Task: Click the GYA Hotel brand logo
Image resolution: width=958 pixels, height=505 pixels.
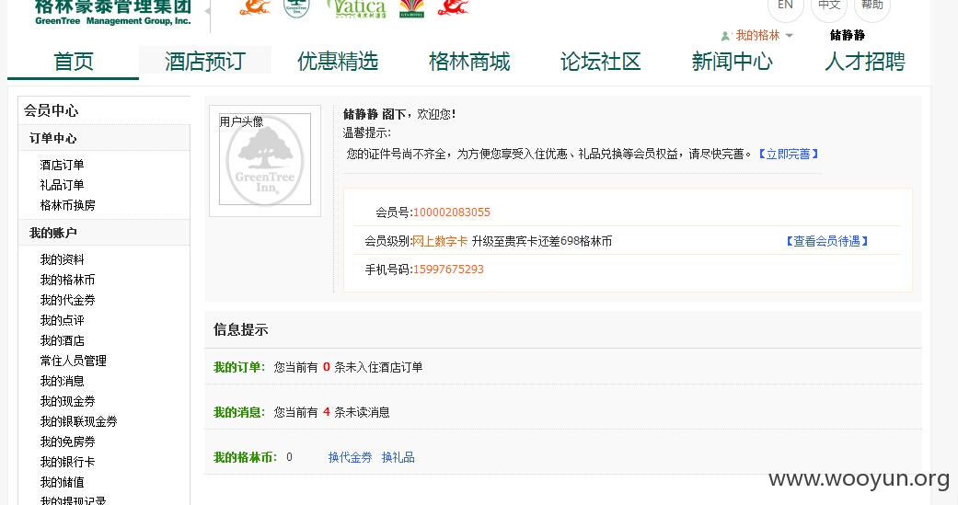Action: point(411,8)
